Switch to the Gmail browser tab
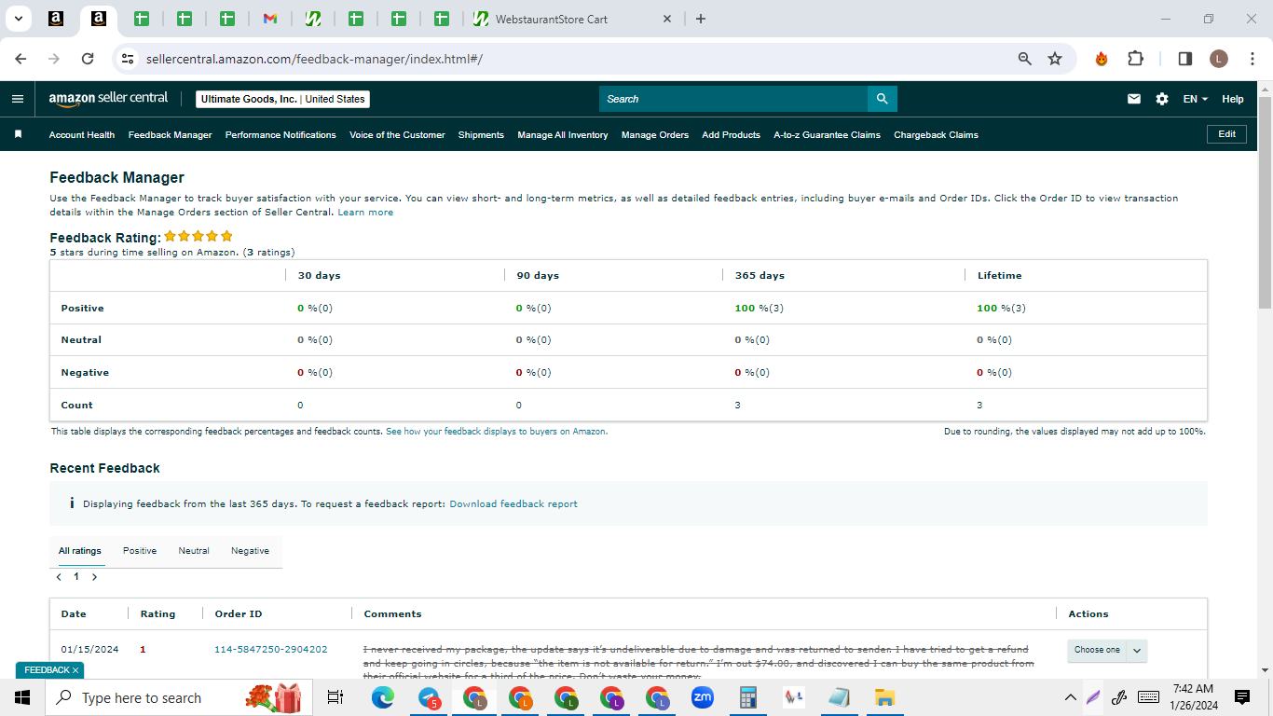Image resolution: width=1273 pixels, height=716 pixels. (270, 19)
